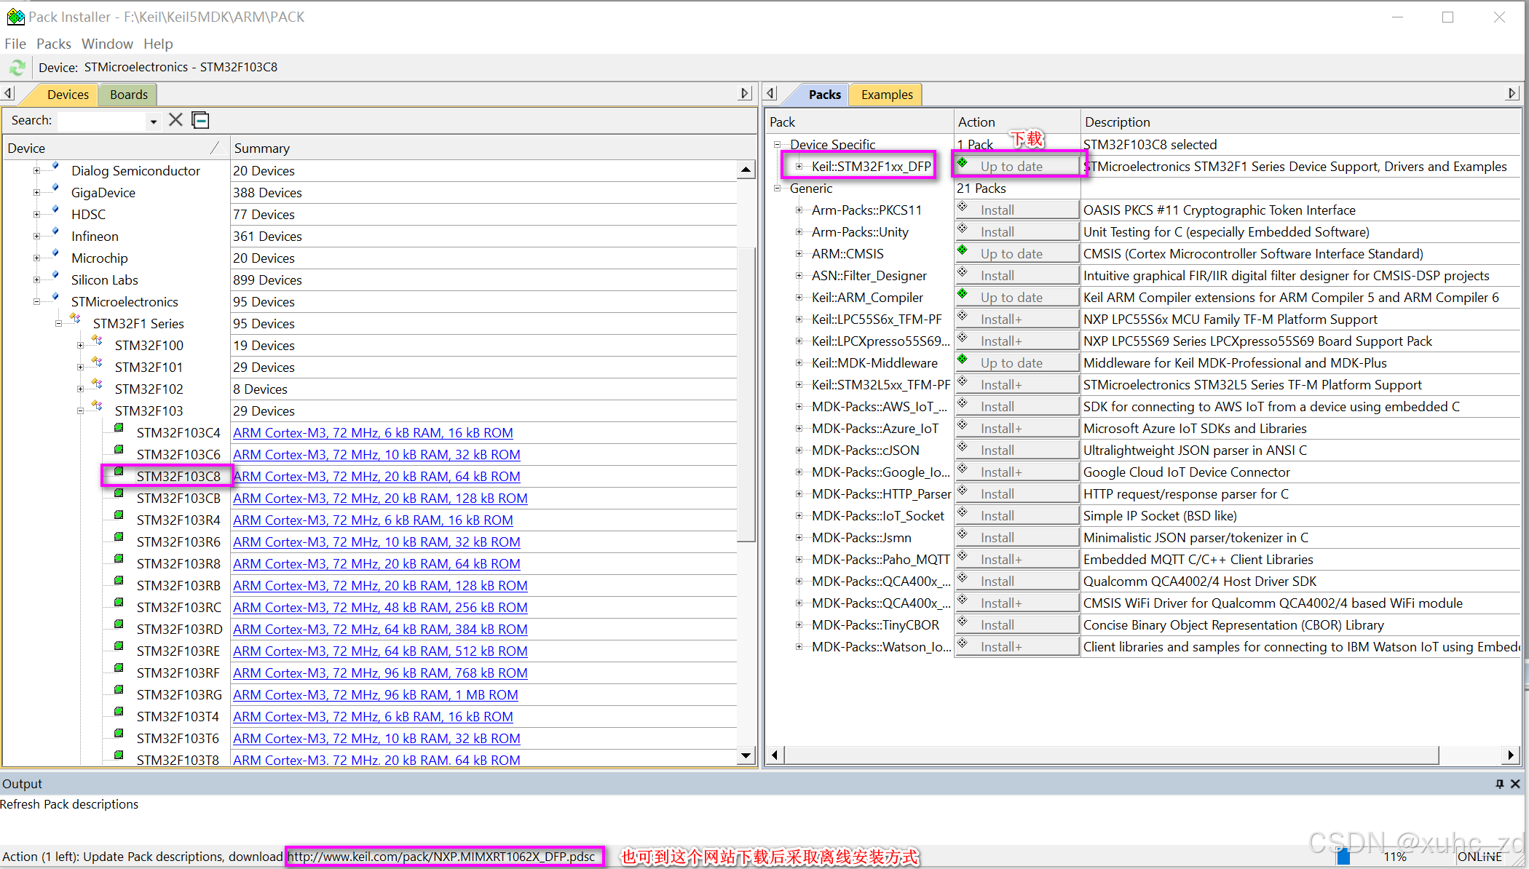Click Install button for MDK-Packs::TinyCBOR
Screen dimensions: 1529x869
[x=1017, y=625]
